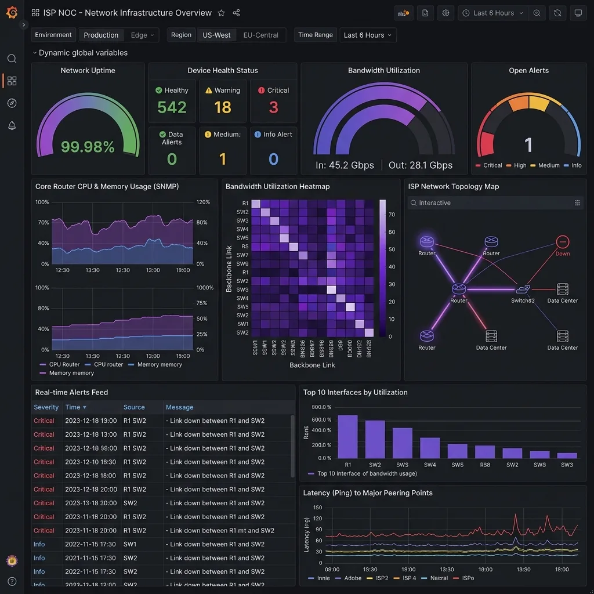Click the Bandwidth heatmap color scale bar

point(383,268)
